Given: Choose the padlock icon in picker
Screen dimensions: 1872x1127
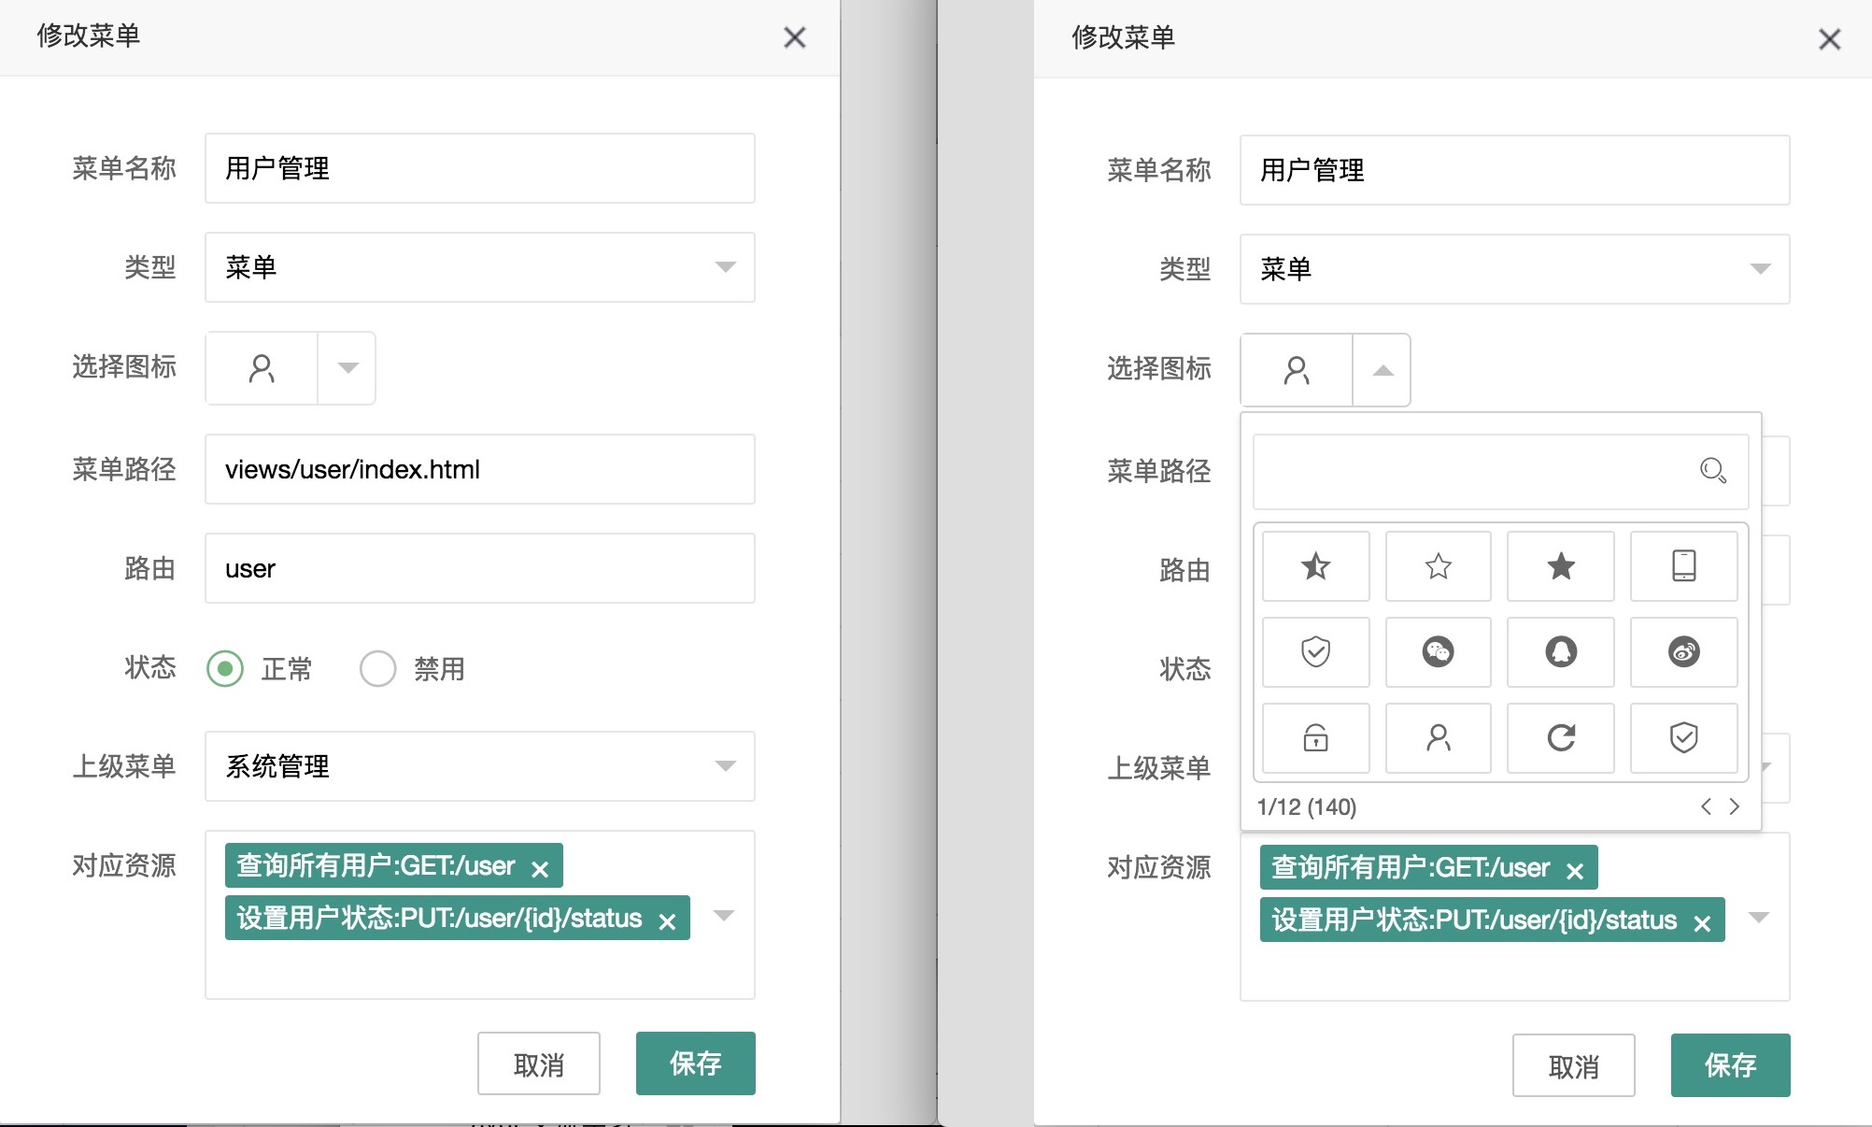Looking at the screenshot, I should (1315, 738).
